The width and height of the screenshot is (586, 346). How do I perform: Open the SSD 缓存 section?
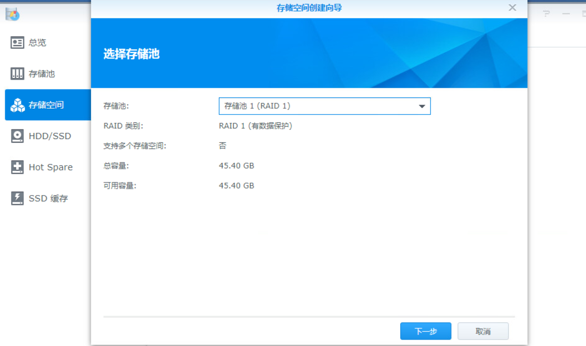pos(48,198)
